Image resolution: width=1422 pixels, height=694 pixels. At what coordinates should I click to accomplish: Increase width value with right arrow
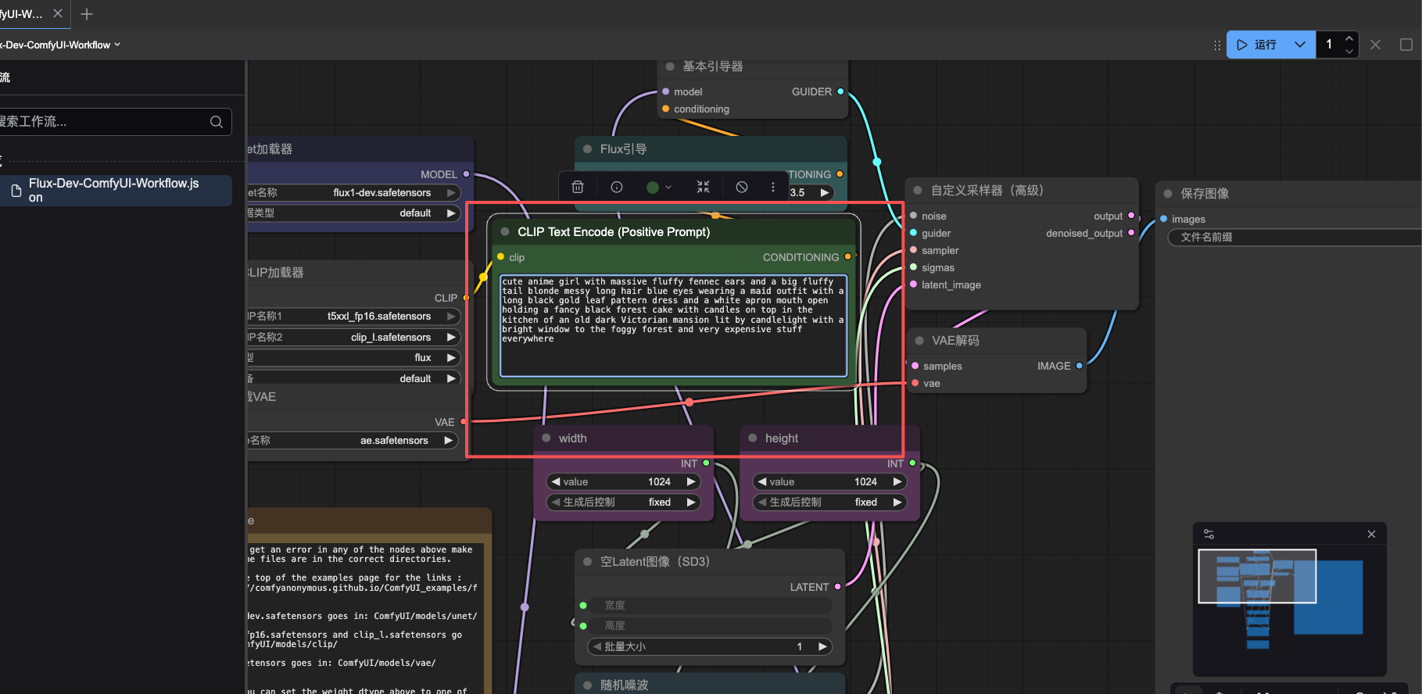click(x=691, y=481)
